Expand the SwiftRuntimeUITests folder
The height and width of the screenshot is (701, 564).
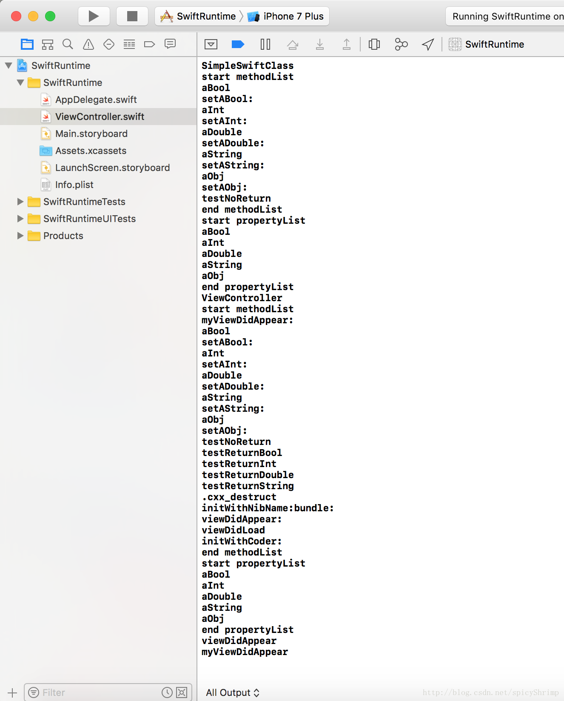20,219
